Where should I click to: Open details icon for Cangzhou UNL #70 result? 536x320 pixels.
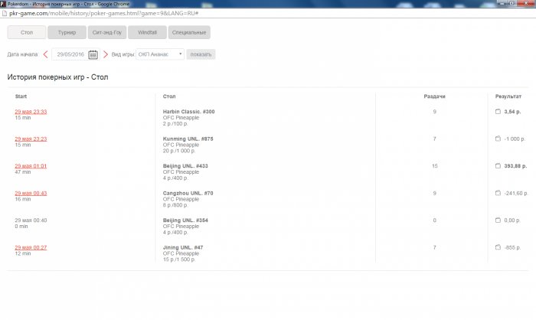click(x=498, y=193)
